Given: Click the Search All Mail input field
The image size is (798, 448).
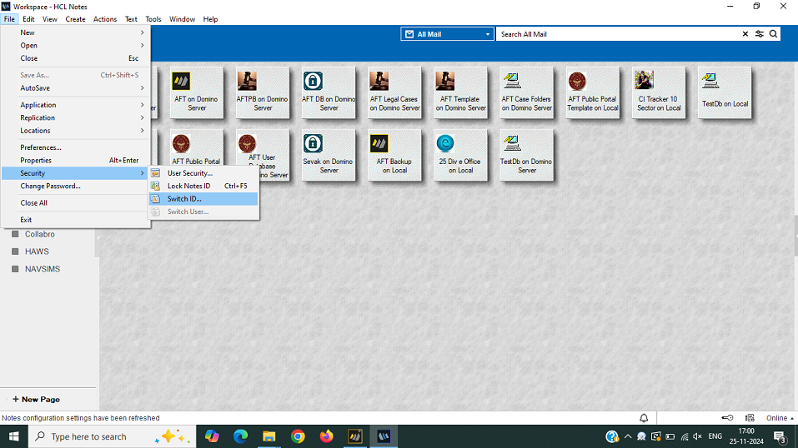Looking at the screenshot, I should tap(619, 34).
